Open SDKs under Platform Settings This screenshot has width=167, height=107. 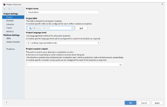click(8, 38)
